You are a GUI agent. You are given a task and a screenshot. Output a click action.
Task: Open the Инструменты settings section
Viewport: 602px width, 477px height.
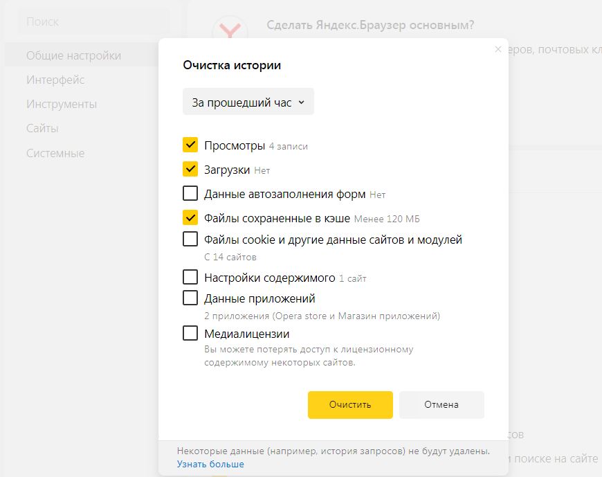[62, 104]
